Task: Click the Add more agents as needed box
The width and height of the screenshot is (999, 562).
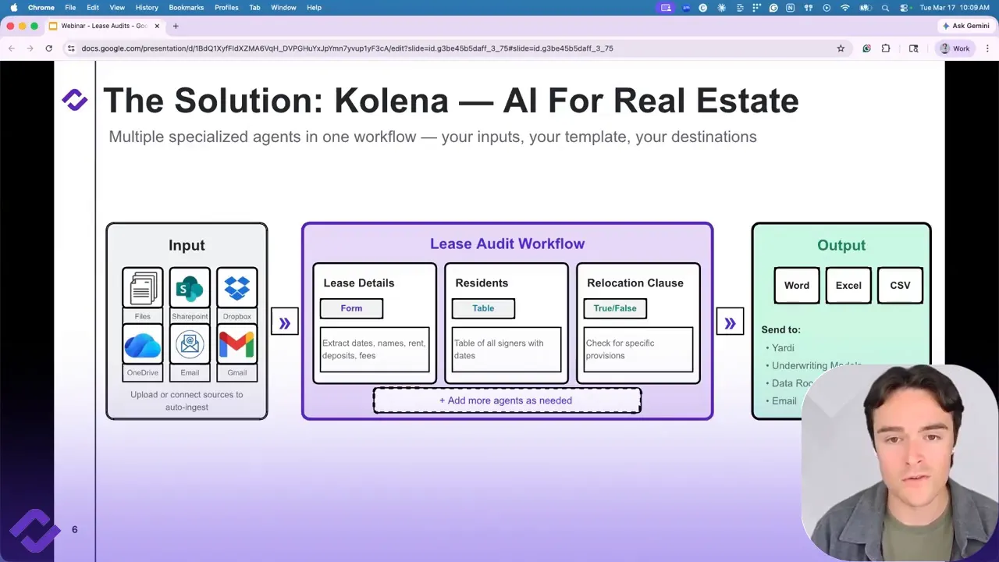Action: tap(507, 400)
